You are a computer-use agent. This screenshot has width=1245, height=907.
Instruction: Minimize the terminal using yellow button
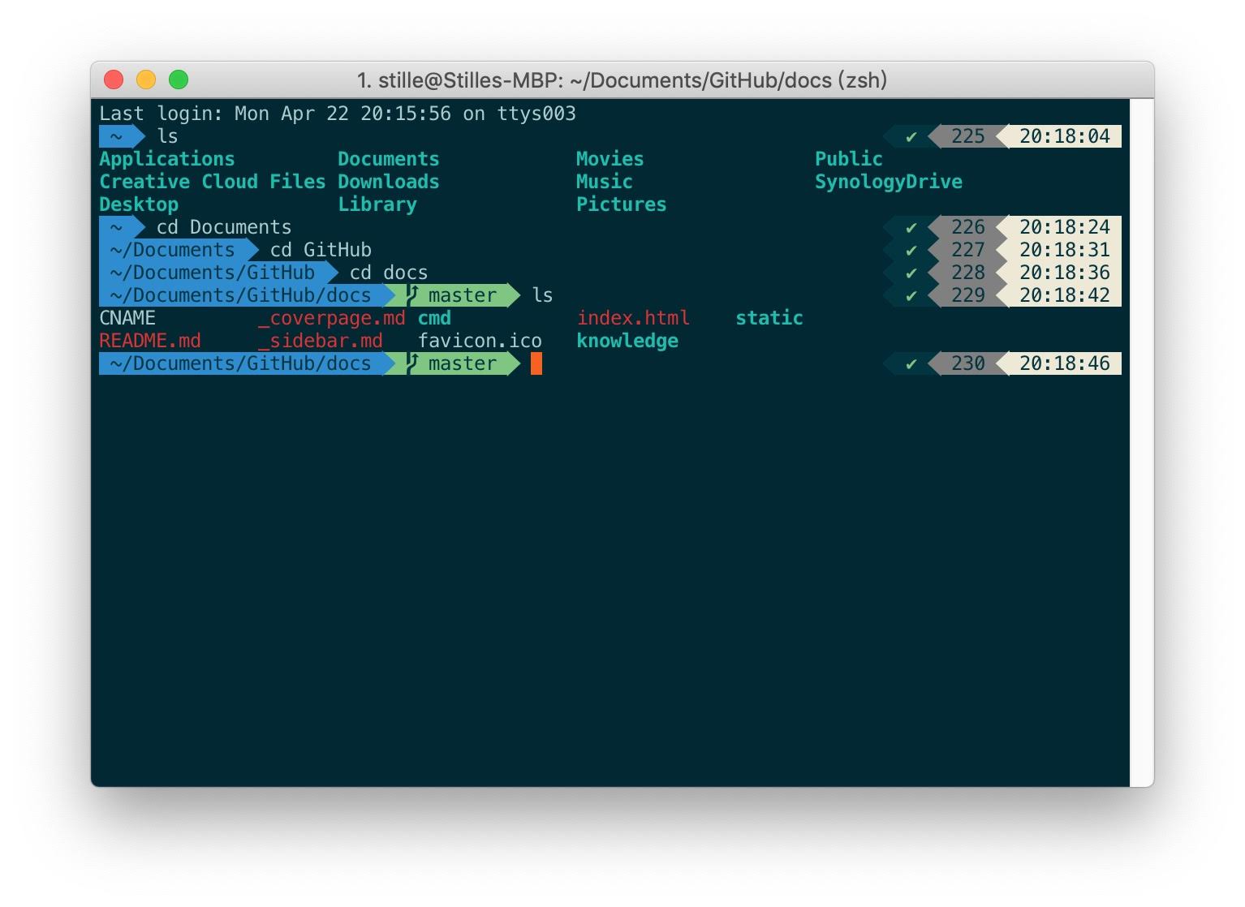[x=146, y=80]
